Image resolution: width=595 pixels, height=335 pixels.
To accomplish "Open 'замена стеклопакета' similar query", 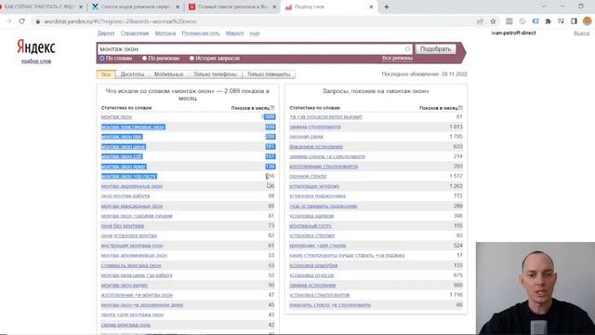I will click(x=315, y=127).
